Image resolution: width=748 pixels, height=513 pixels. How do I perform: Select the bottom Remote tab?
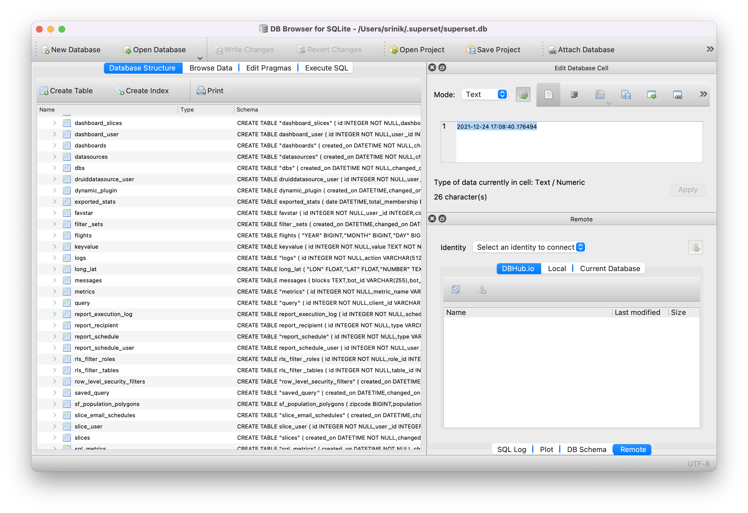coord(633,450)
